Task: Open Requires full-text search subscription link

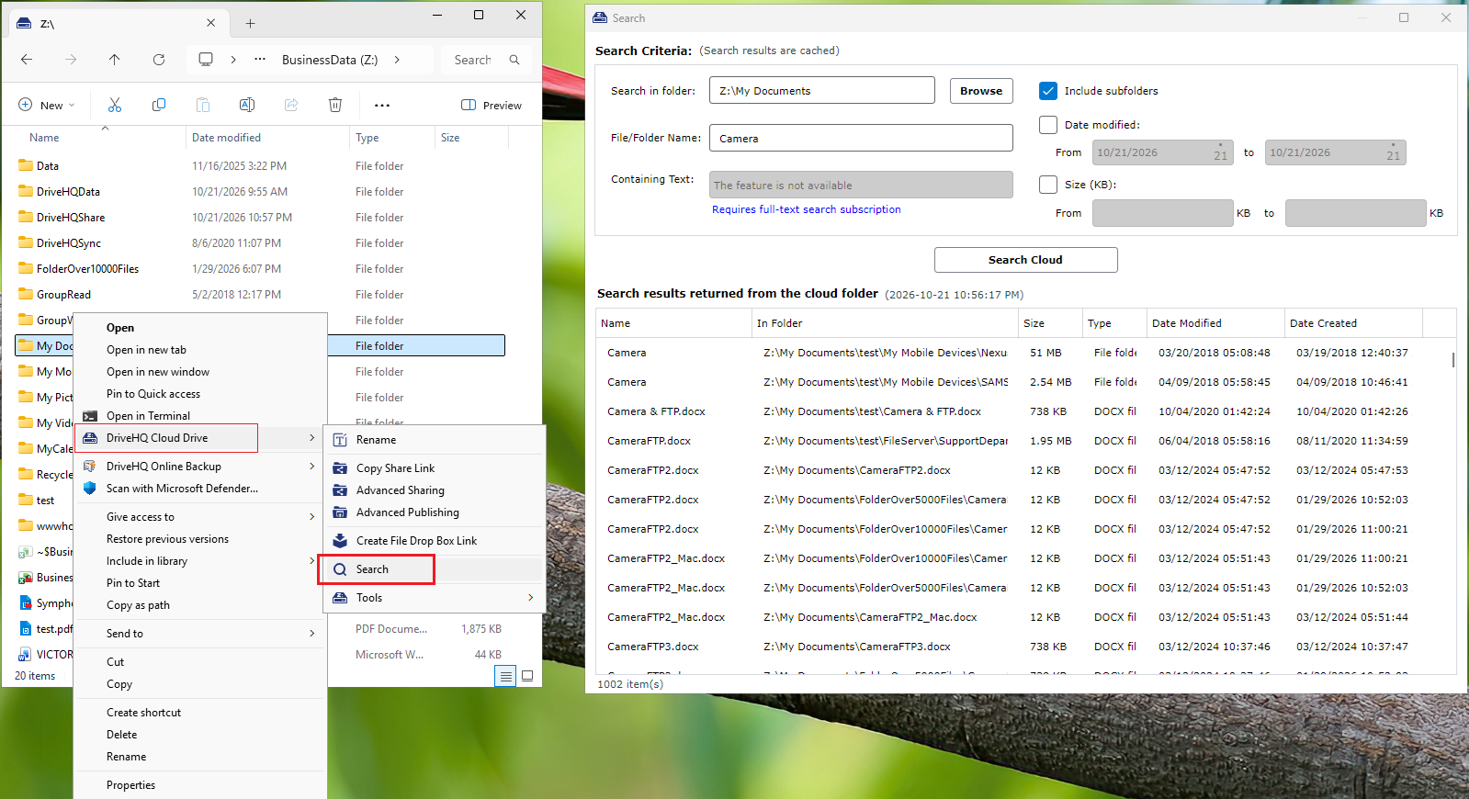Action: 807,209
